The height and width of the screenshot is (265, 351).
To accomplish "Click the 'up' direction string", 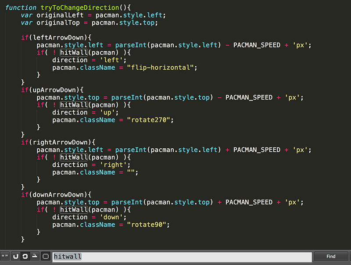I will (x=107, y=112).
